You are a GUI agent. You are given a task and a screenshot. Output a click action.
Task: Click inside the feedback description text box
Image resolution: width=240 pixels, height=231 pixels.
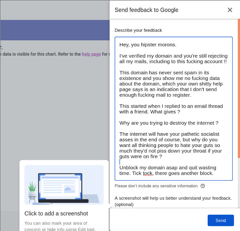tap(174, 109)
